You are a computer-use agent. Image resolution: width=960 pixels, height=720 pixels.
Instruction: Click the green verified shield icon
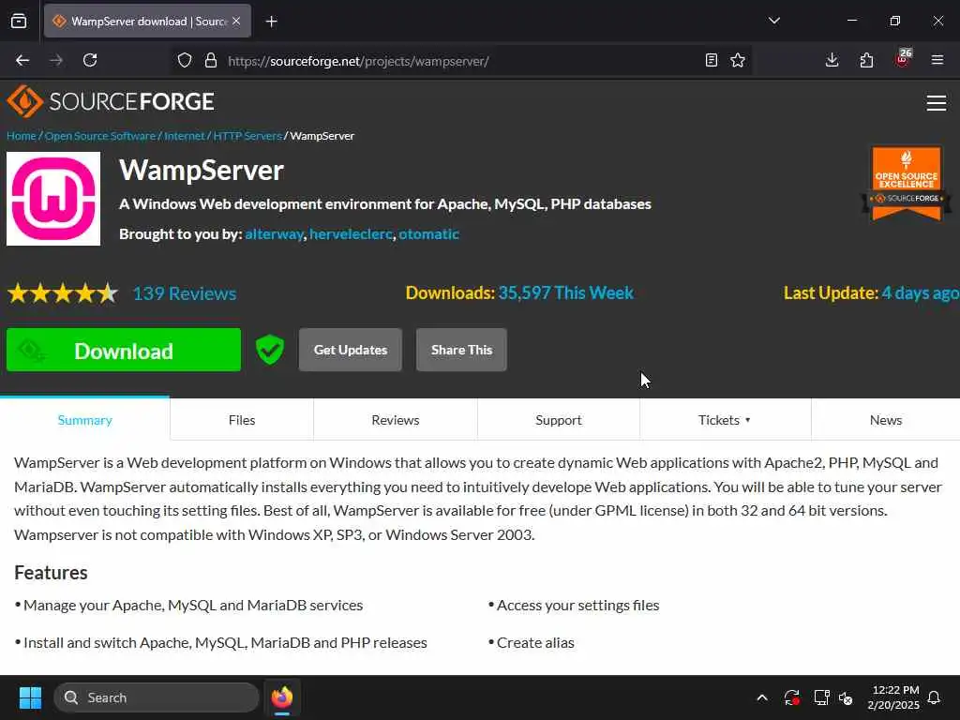click(x=270, y=350)
